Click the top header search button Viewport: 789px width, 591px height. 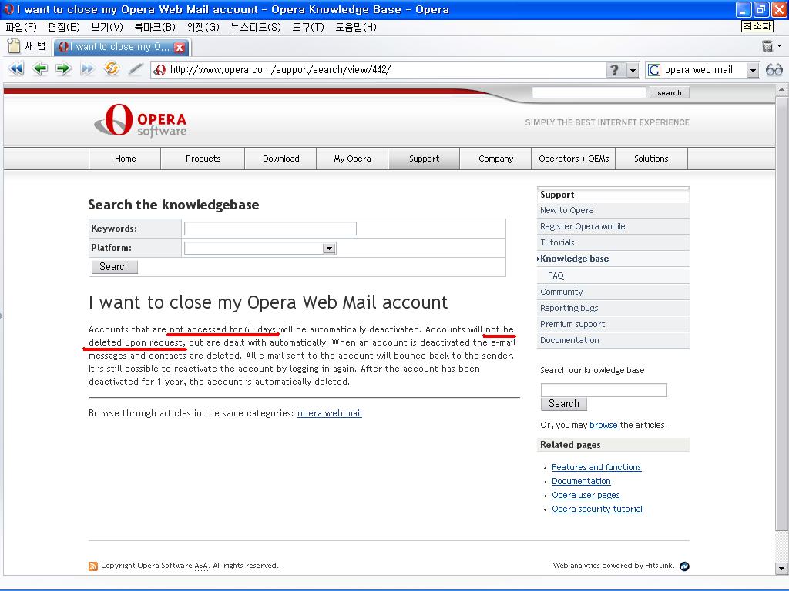pos(670,92)
